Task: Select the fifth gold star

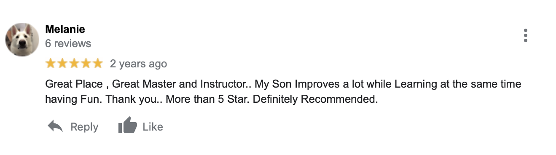Action: tap(97, 64)
